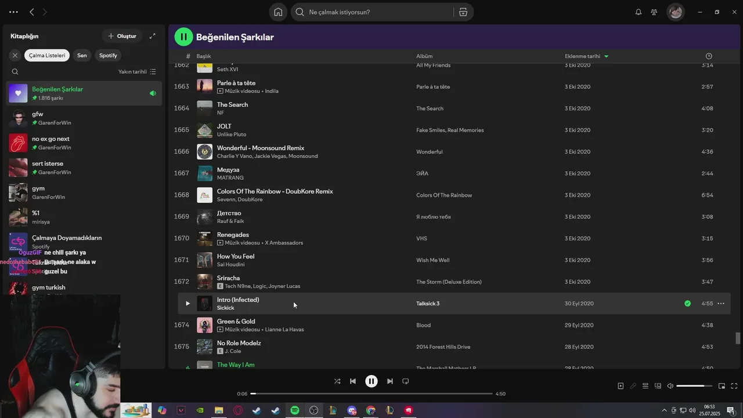Open the 'Talksick 3' album link

click(x=428, y=304)
